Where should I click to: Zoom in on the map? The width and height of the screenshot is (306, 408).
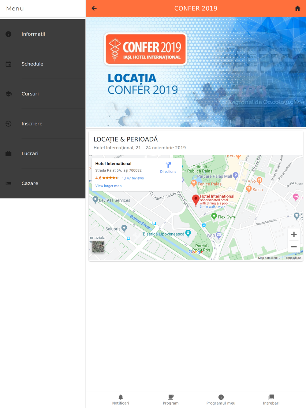[294, 235]
